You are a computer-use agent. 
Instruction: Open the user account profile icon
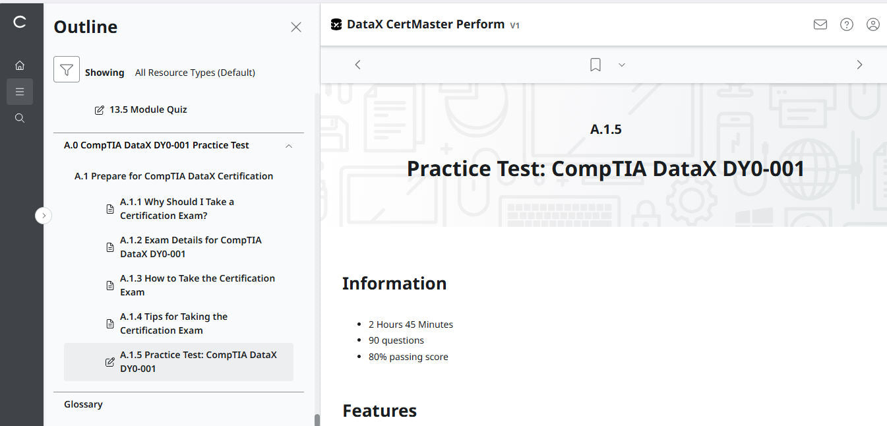873,24
